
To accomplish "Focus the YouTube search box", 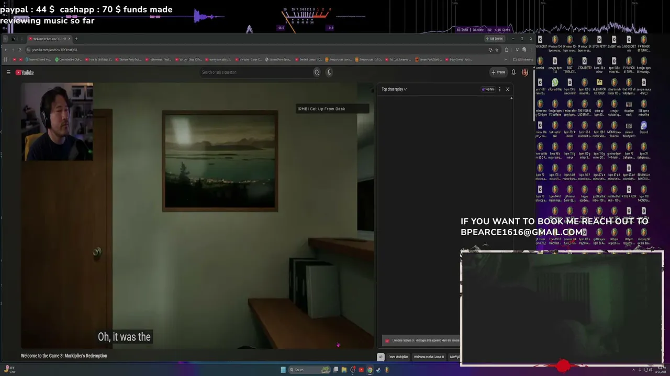I will pyautogui.click(x=255, y=73).
